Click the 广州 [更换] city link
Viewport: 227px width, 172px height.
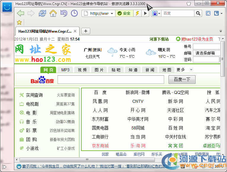coord(93,50)
